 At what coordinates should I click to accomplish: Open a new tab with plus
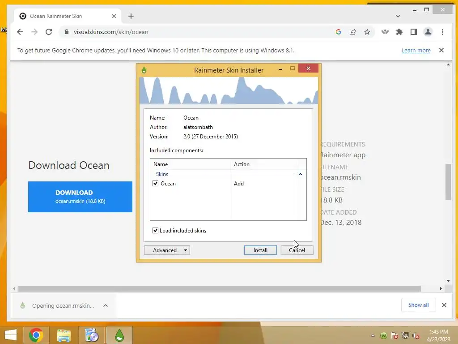click(x=131, y=16)
